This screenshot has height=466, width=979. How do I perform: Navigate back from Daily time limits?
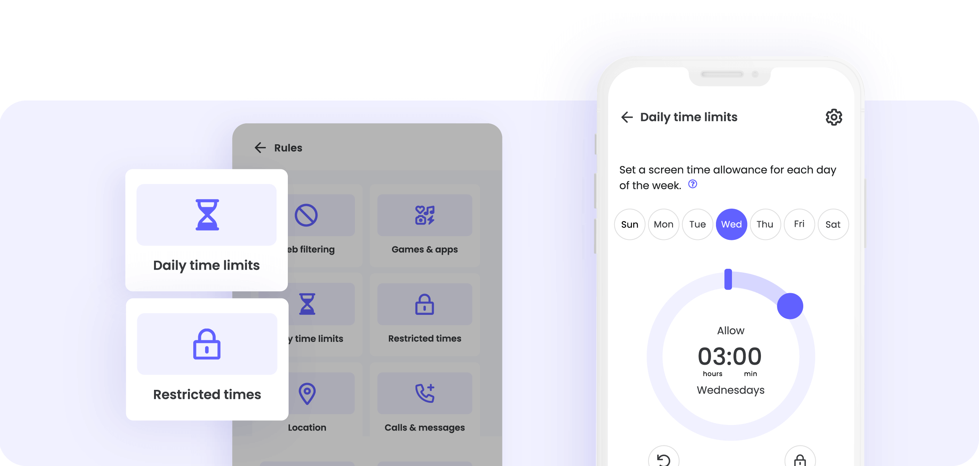(x=626, y=116)
